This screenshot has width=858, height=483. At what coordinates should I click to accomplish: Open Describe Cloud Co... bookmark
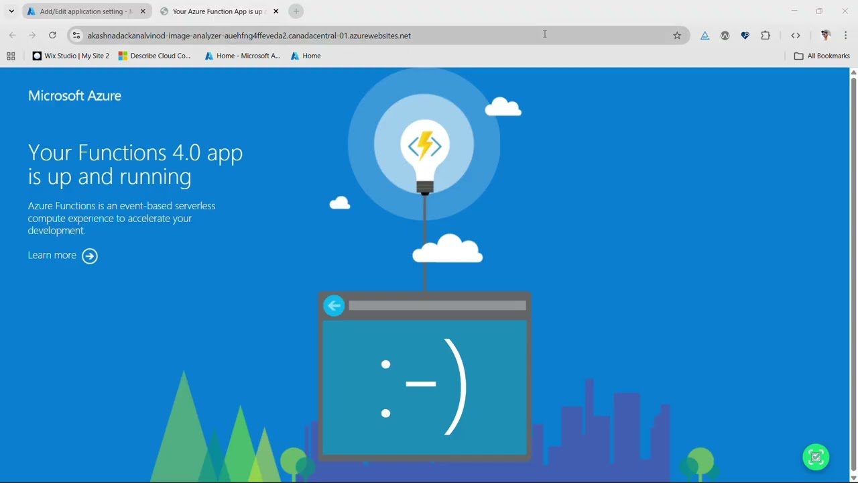coord(154,56)
